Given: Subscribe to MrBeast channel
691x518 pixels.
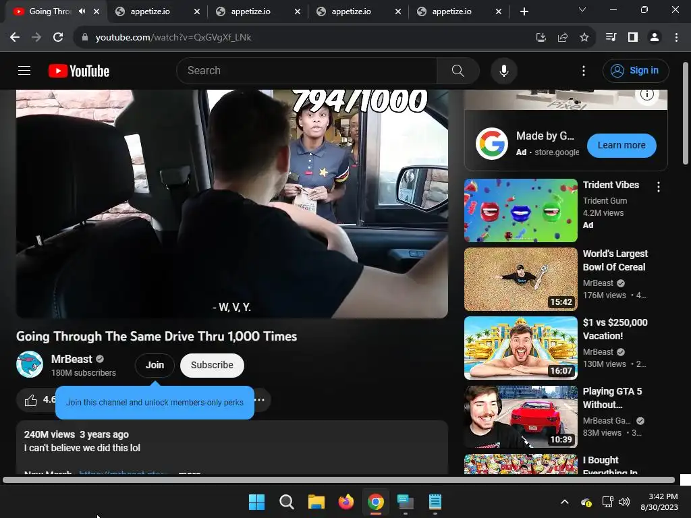Looking at the screenshot, I should pyautogui.click(x=212, y=365).
